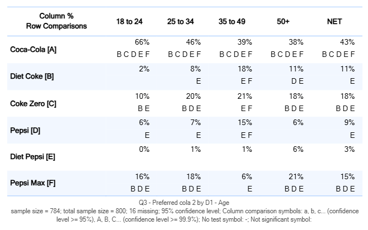Select the "25 to 34" column header

coord(180,21)
